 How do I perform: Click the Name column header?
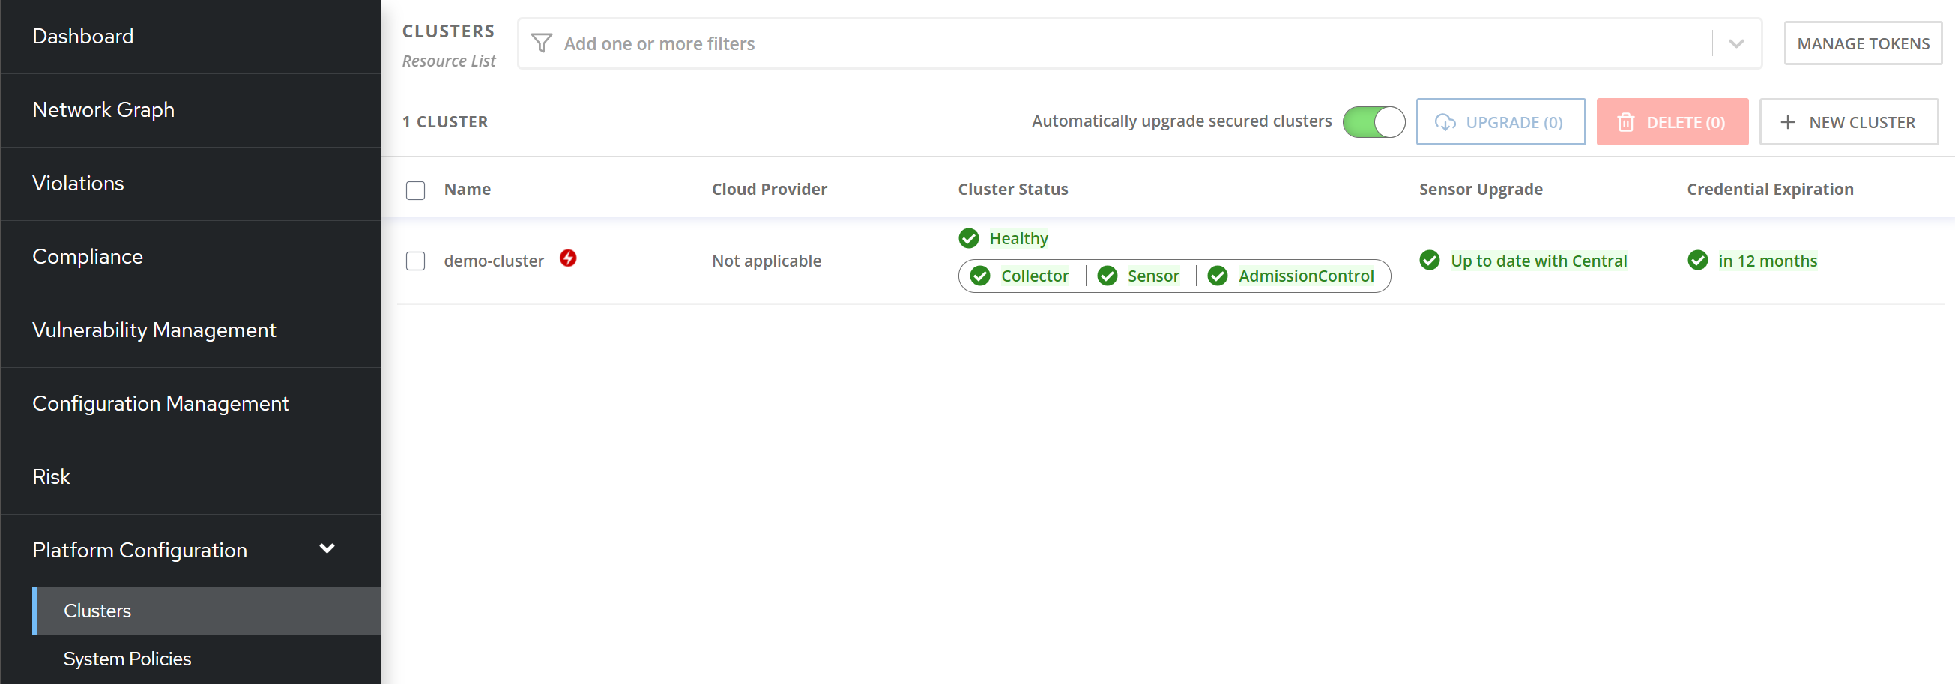click(x=468, y=189)
